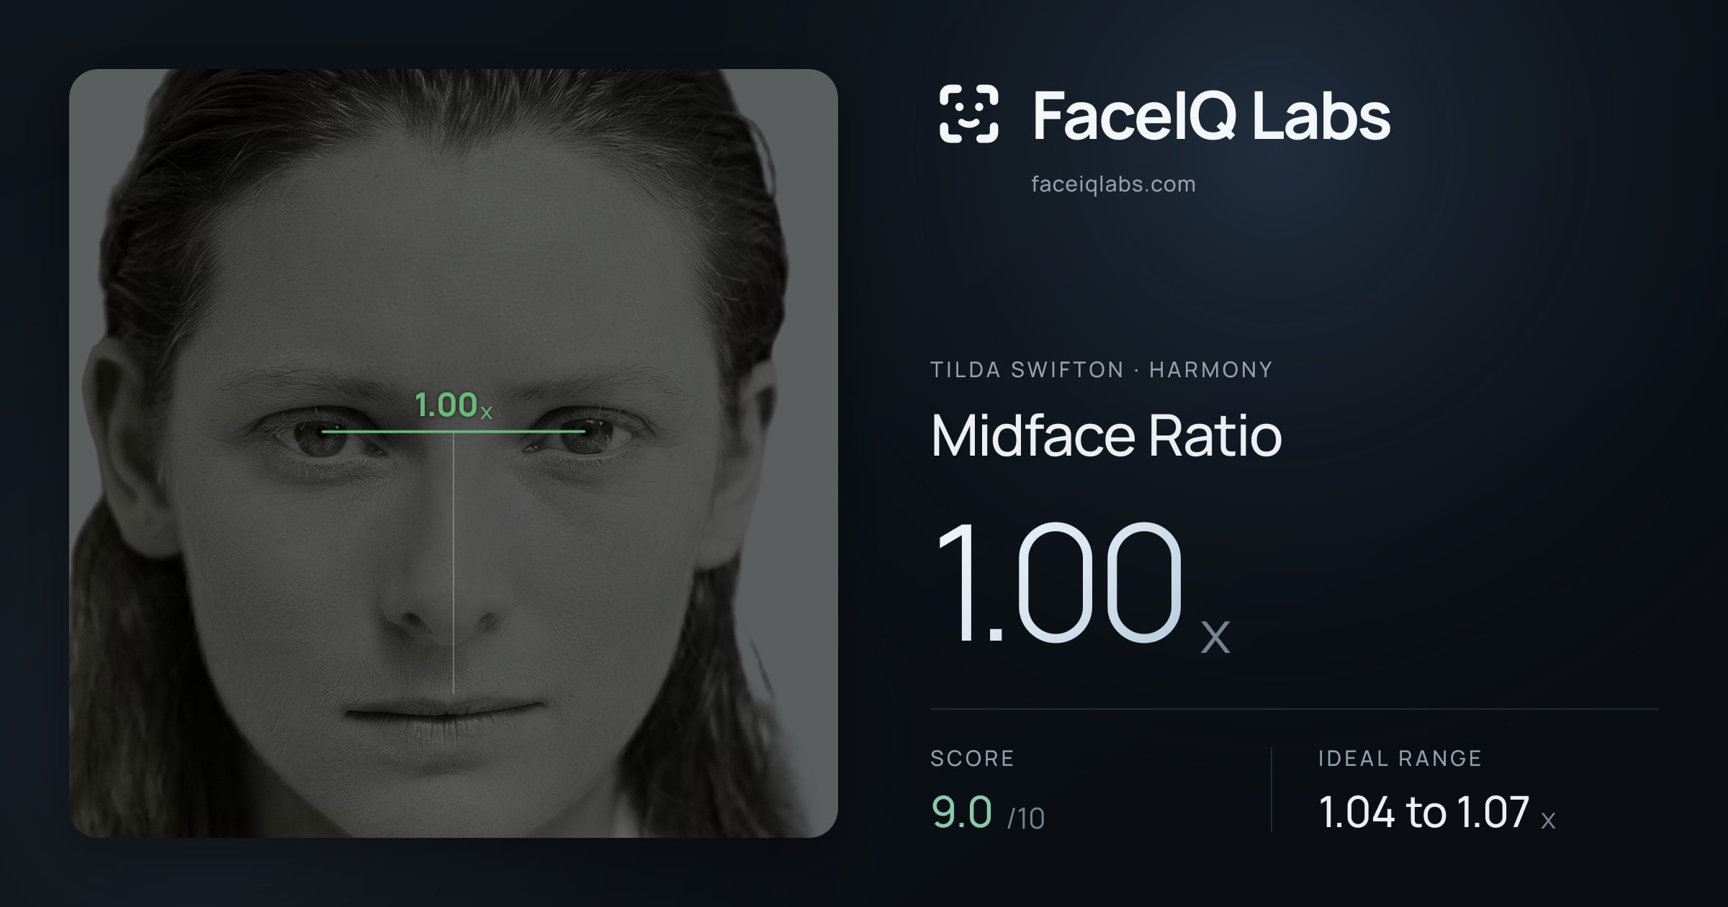Viewport: 1728px width, 907px height.
Task: Click the 9.0 /10 score value
Action: point(987,813)
